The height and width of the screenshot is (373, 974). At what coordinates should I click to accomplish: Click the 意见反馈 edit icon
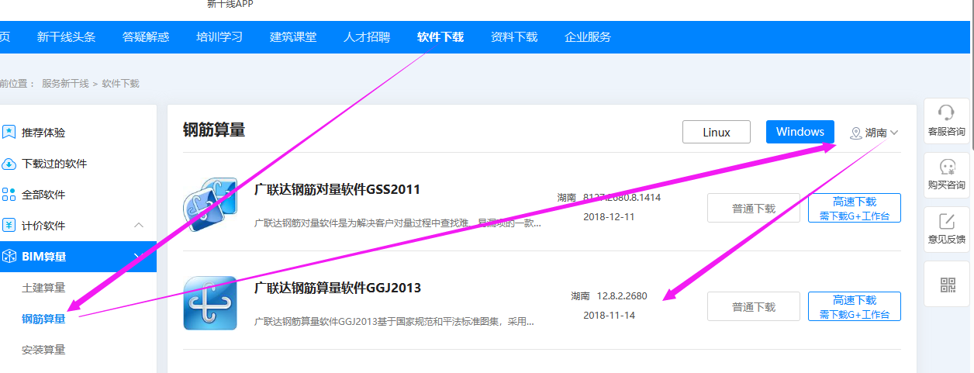tap(946, 221)
